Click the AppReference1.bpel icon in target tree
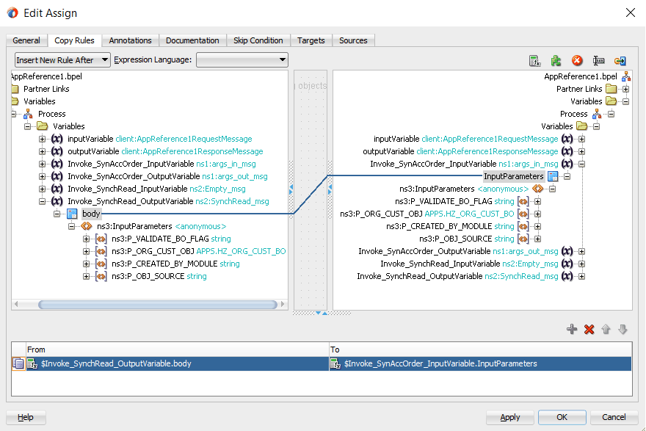The height and width of the screenshot is (431, 646). (626, 76)
